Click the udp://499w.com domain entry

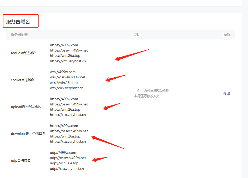pos(63,152)
